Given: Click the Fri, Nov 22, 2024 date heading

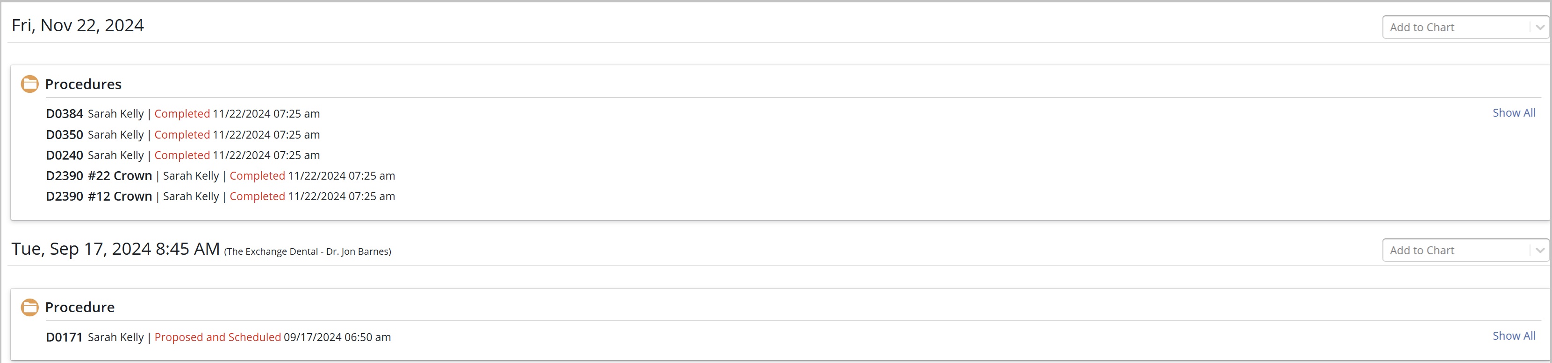Looking at the screenshot, I should 78,25.
